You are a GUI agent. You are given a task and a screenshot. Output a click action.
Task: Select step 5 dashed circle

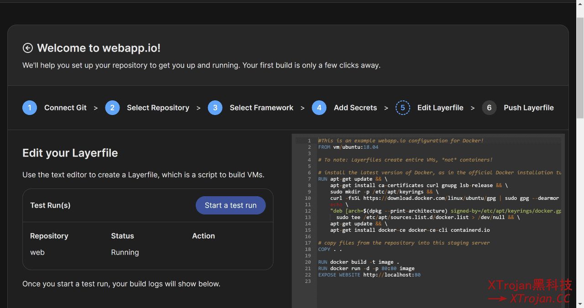pos(402,108)
